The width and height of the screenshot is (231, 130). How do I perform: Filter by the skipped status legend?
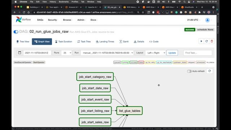tap(191, 62)
